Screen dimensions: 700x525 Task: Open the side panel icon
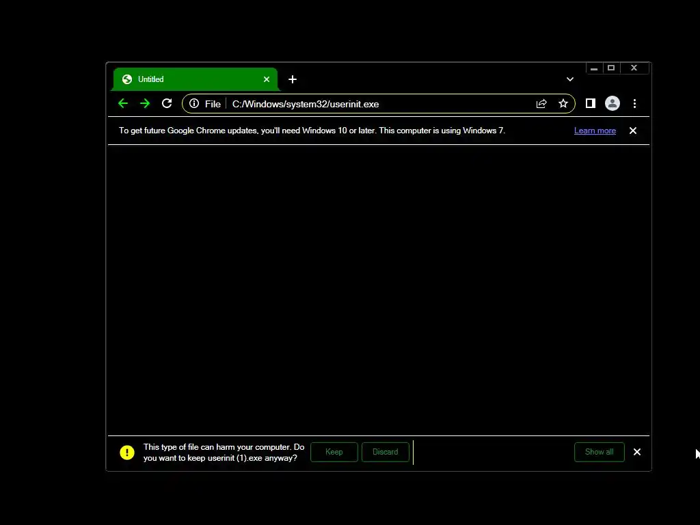pos(590,104)
